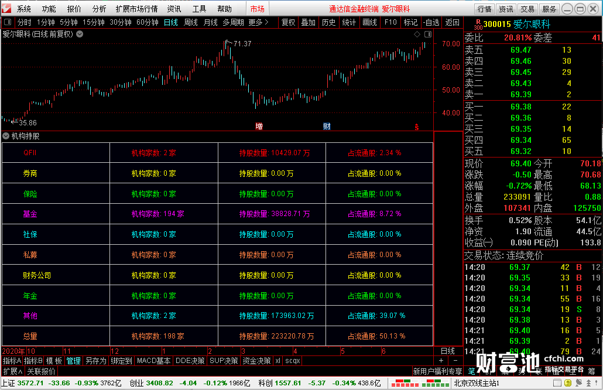
Task: Click the satellite dish status icon
Action: (579, 383)
